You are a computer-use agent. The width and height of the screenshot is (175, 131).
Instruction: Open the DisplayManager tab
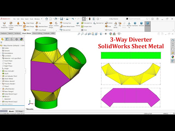[x=21, y=39]
